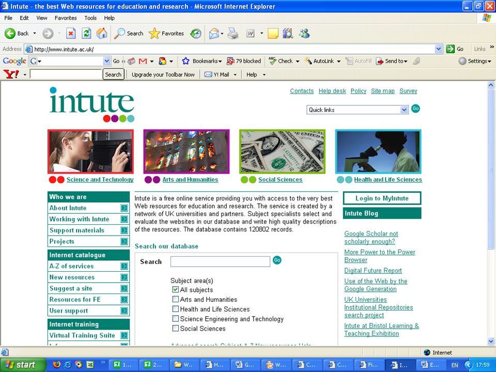Click the spell Check icon

[x=272, y=61]
